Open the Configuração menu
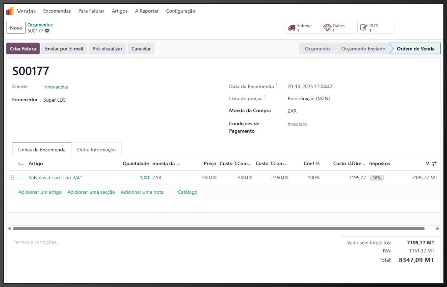Viewport: 447px width, 287px height. coord(180,11)
